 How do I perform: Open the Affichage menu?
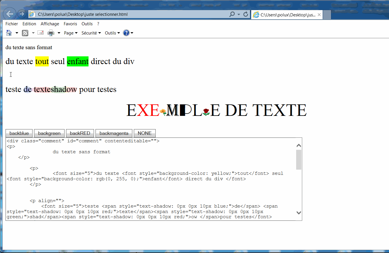pyautogui.click(x=50, y=24)
